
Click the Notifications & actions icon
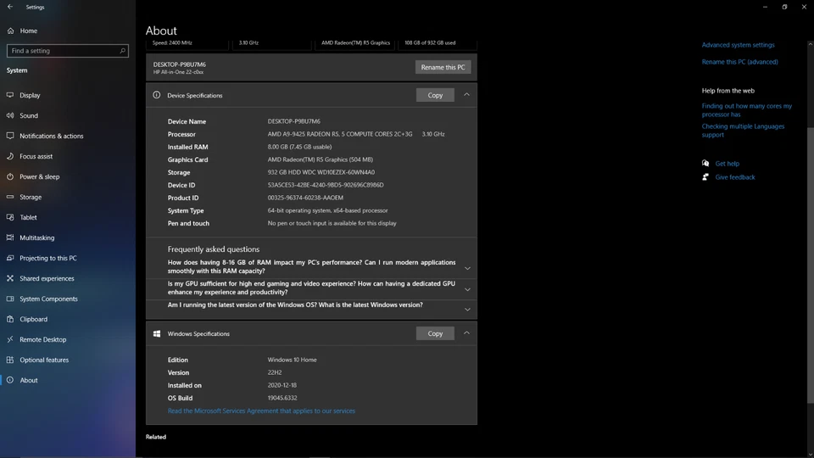pos(10,136)
